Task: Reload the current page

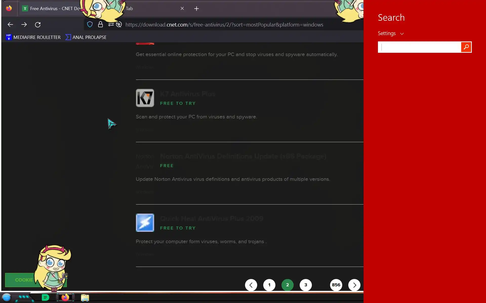Action: coord(38,24)
